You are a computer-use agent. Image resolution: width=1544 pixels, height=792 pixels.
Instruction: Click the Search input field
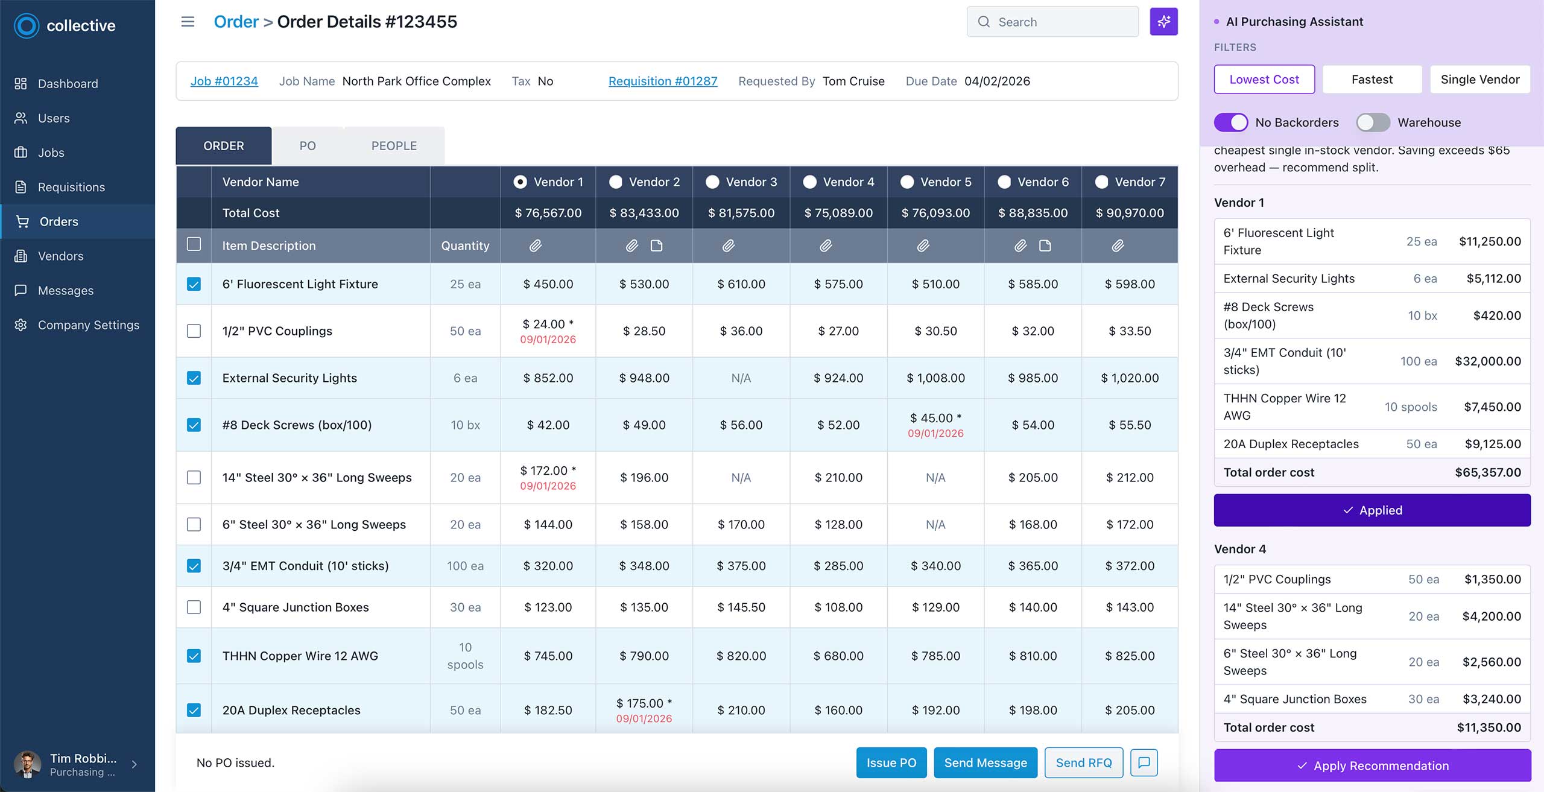point(1052,22)
